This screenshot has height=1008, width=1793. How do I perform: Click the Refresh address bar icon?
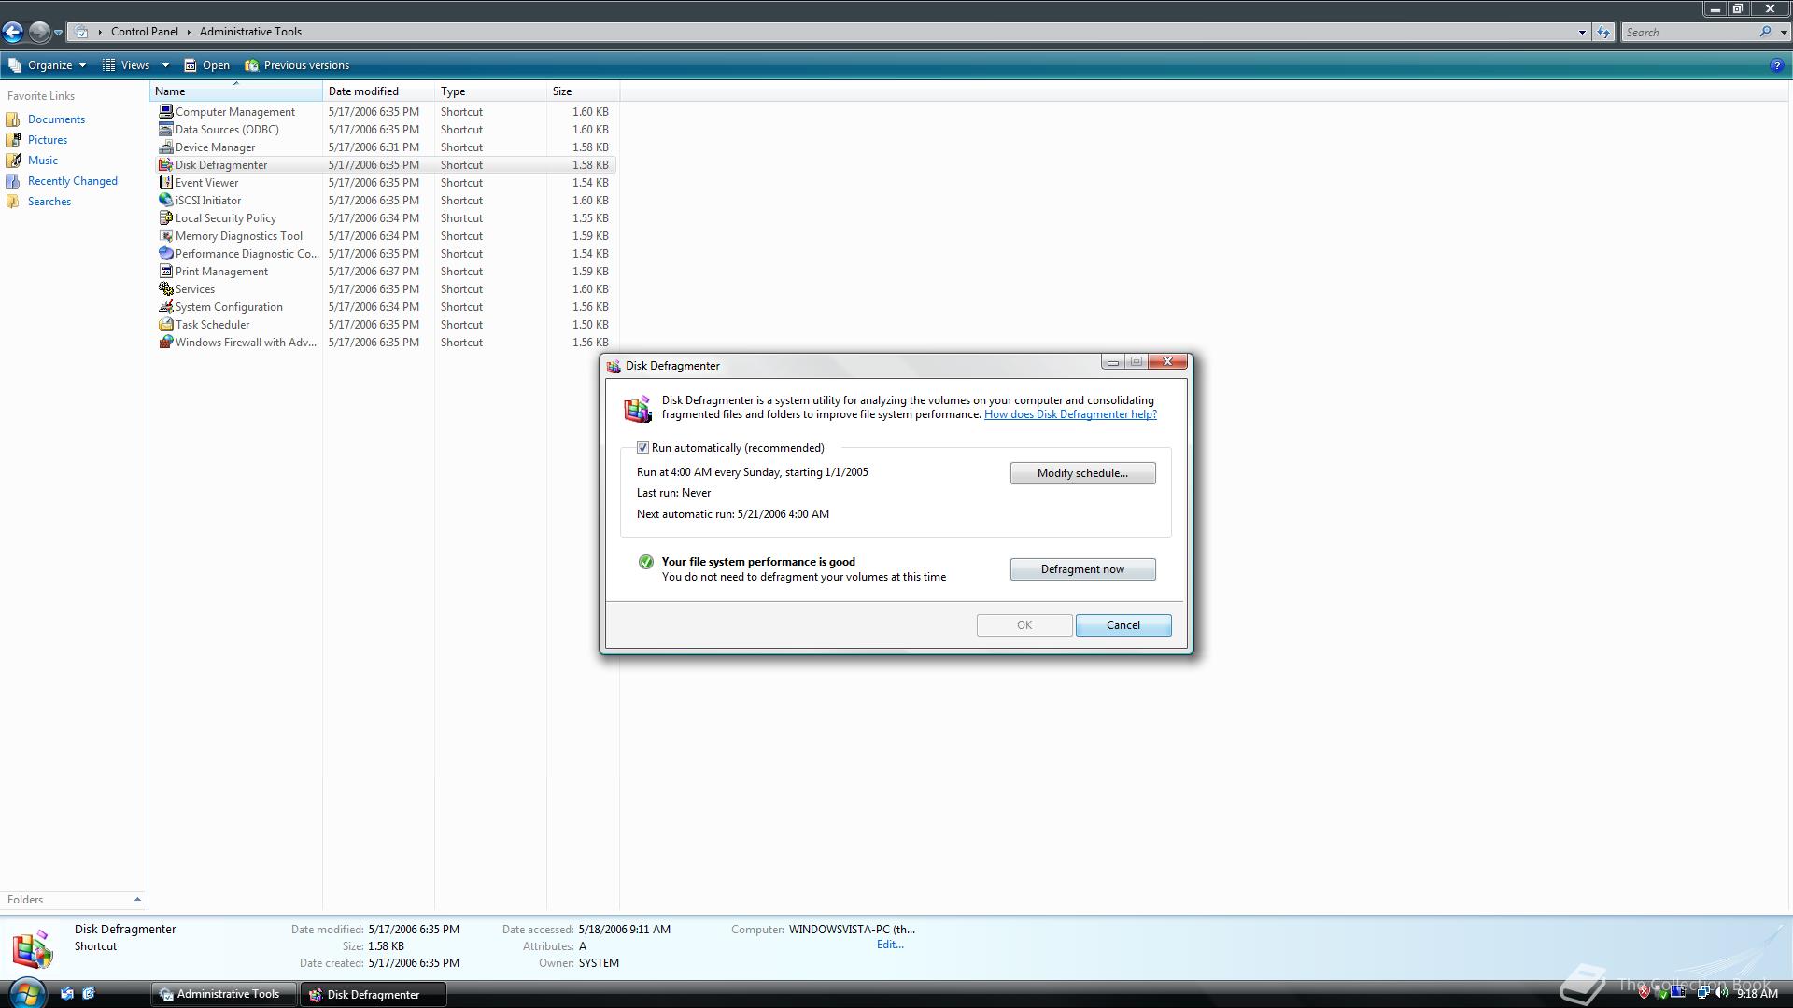(1603, 32)
